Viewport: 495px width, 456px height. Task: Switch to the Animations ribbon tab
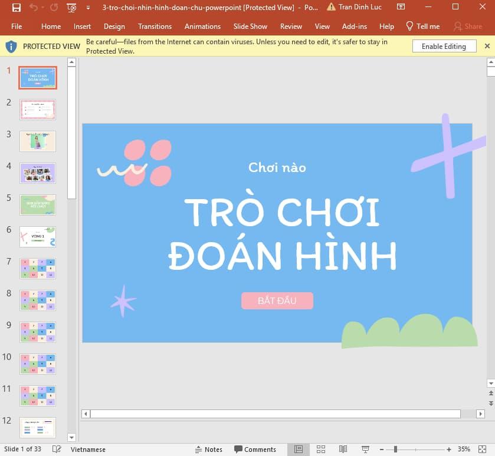(x=202, y=27)
